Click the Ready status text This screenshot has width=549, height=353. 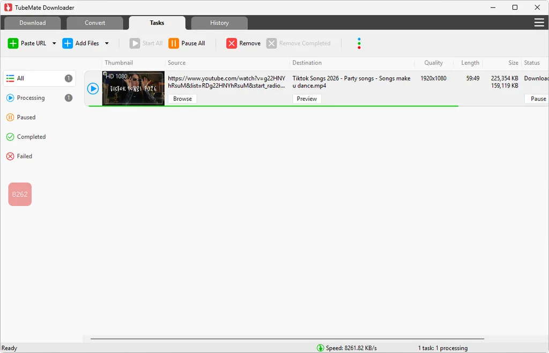click(x=9, y=348)
